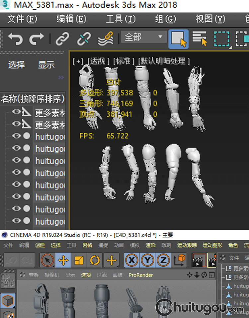Click the triangle count 746,169

[120, 104]
